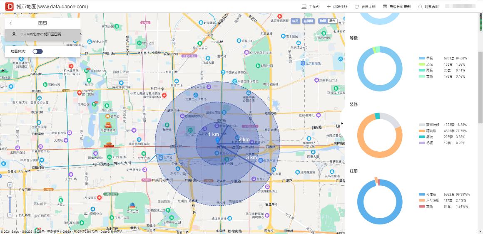Screen dimensions: 483x234
Task: Click the map button next to 标尺
Action: pos(309,21)
